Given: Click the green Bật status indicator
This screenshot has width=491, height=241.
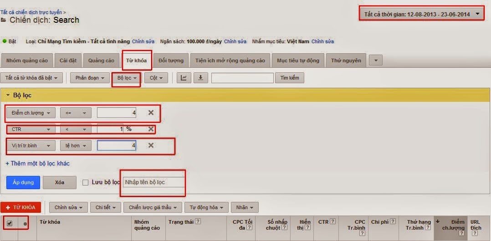Looking at the screenshot, I should pyautogui.click(x=5, y=41).
